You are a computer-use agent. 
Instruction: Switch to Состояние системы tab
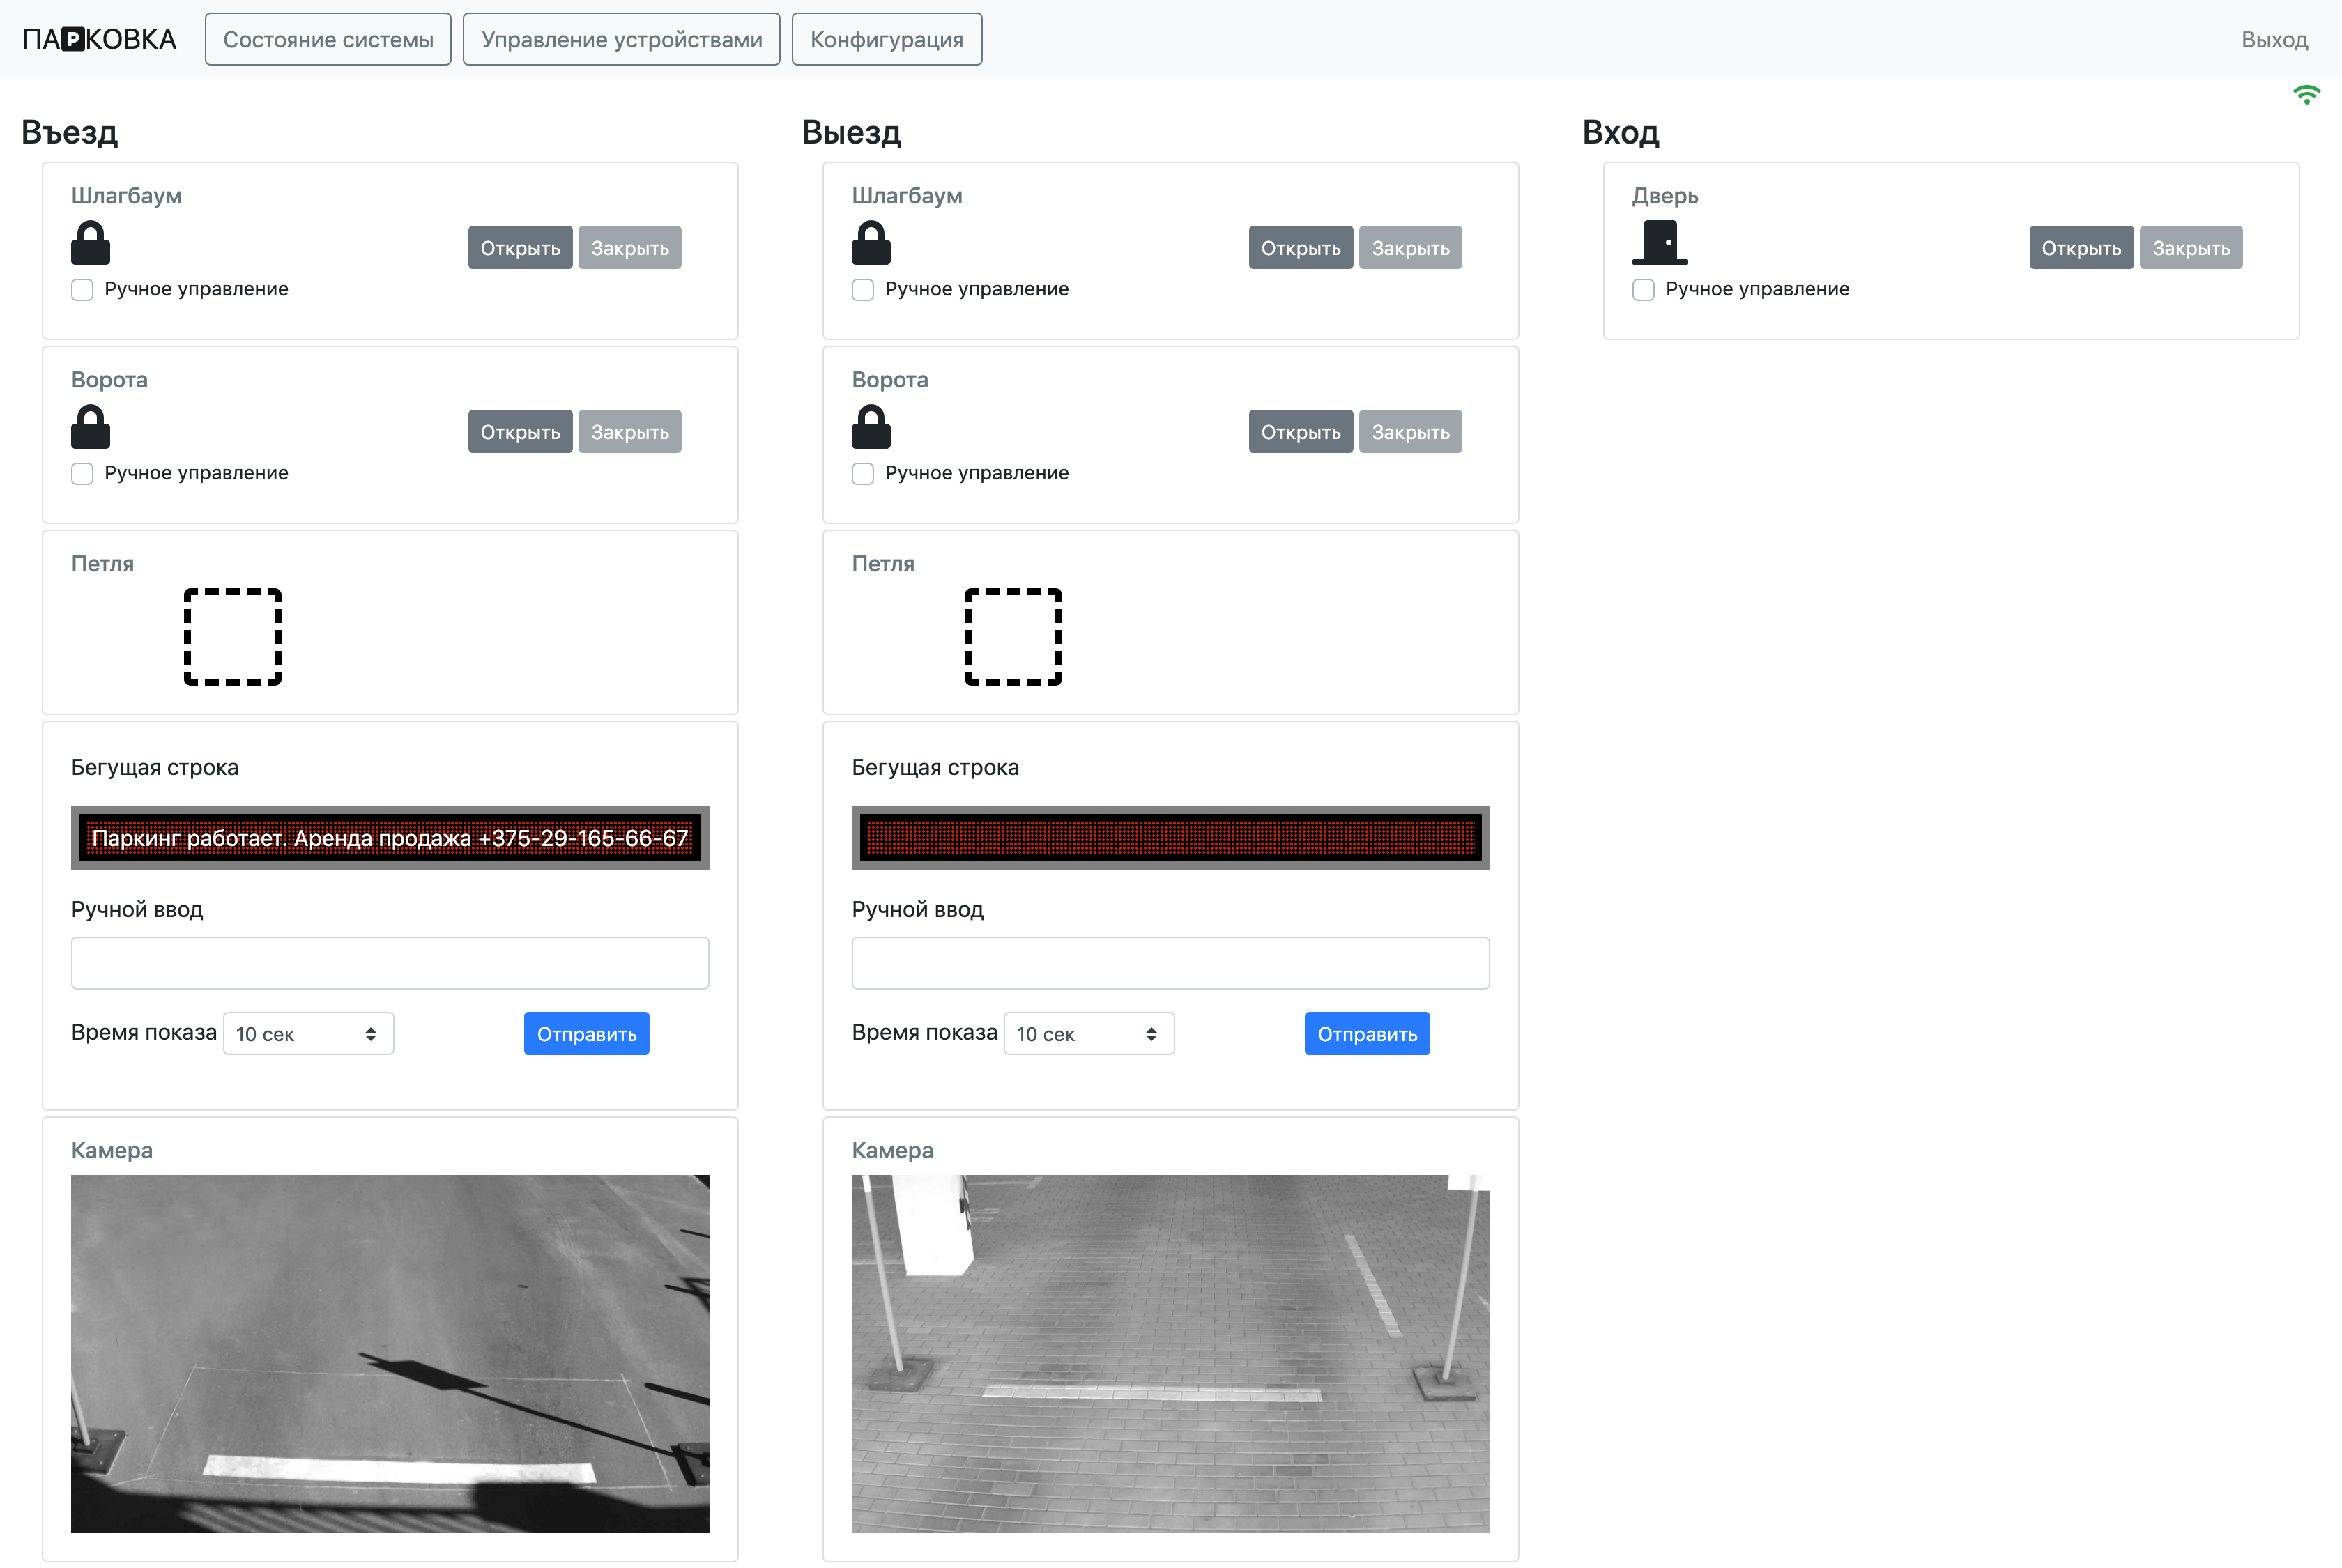click(x=328, y=40)
